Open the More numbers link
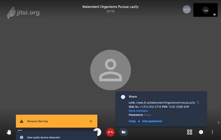Screen dimensions: 221x140 (x=138, y=111)
